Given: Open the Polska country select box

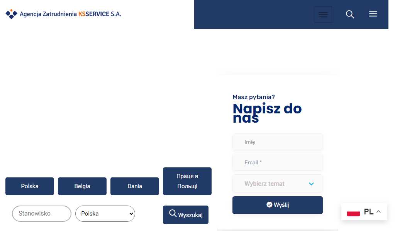Looking at the screenshot, I should (105, 214).
